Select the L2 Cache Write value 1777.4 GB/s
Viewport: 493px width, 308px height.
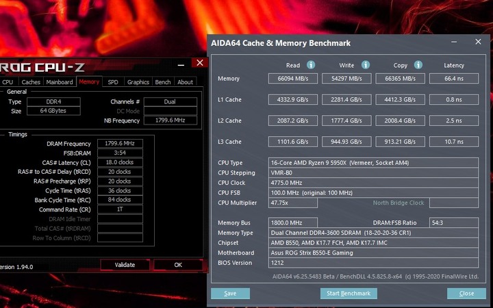point(346,120)
